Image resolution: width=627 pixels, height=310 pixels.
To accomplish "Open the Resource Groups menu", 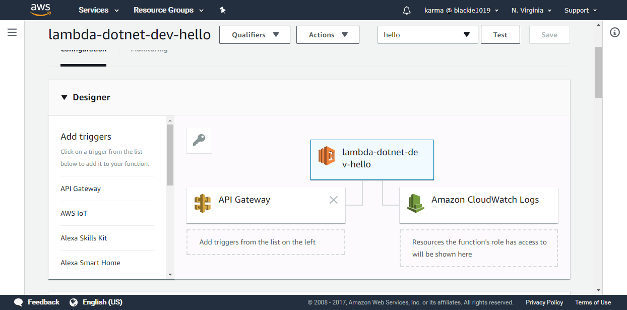I will point(168,10).
